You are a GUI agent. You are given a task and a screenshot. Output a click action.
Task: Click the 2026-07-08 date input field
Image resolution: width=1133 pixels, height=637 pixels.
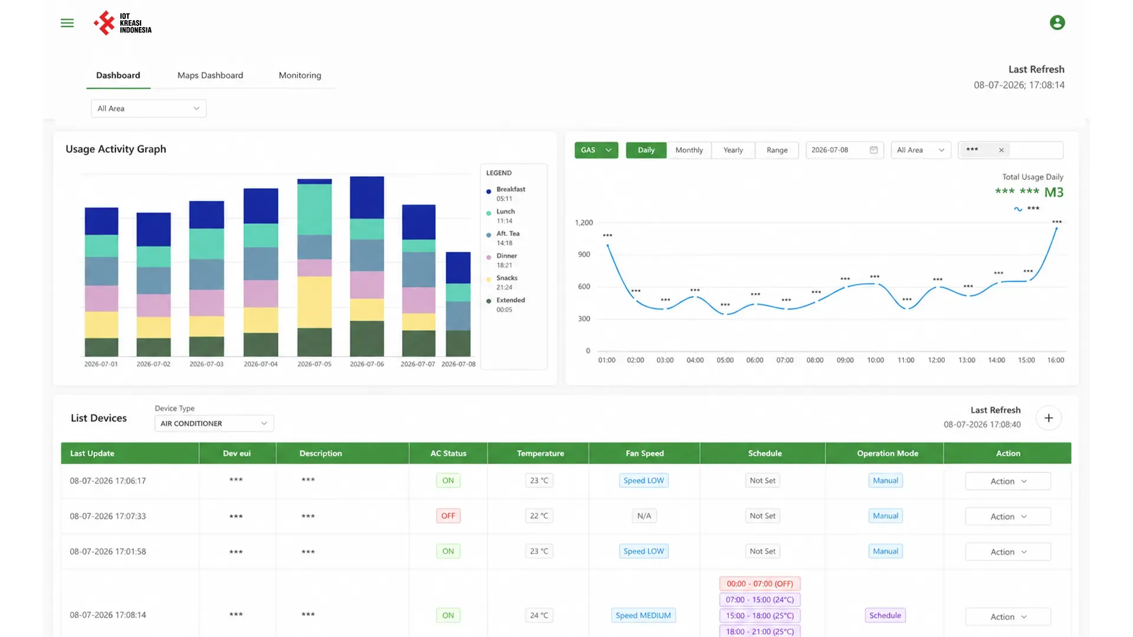point(844,150)
